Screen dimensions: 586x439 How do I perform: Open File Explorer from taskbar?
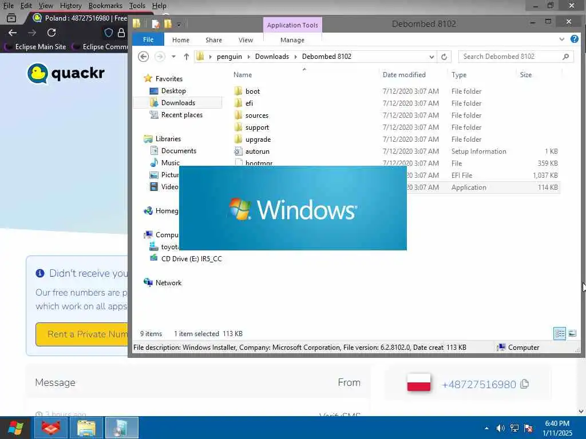click(86, 428)
